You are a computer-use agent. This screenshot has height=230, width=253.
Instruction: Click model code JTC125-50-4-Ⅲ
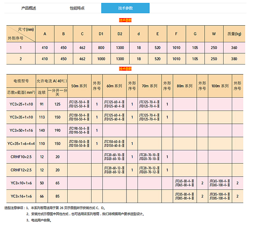coord(79,102)
